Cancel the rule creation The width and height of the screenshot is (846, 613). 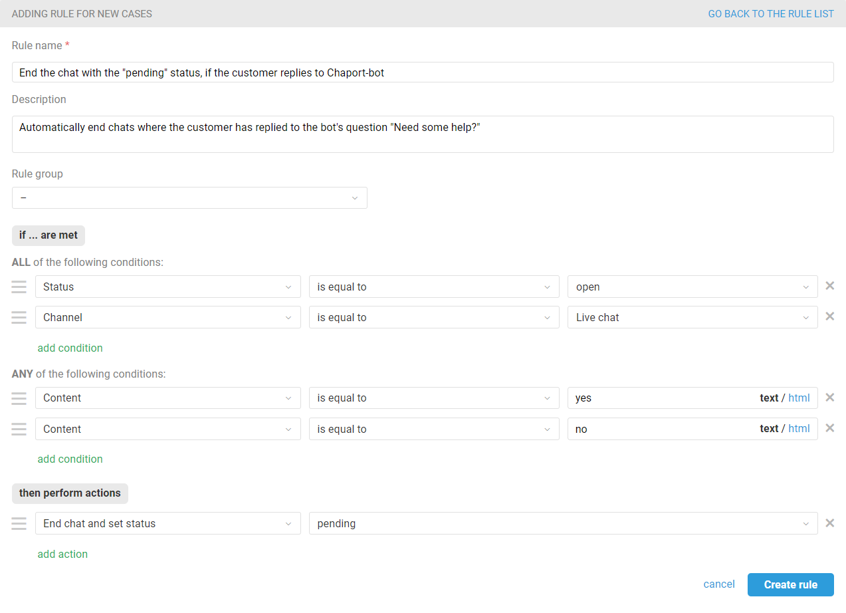719,584
